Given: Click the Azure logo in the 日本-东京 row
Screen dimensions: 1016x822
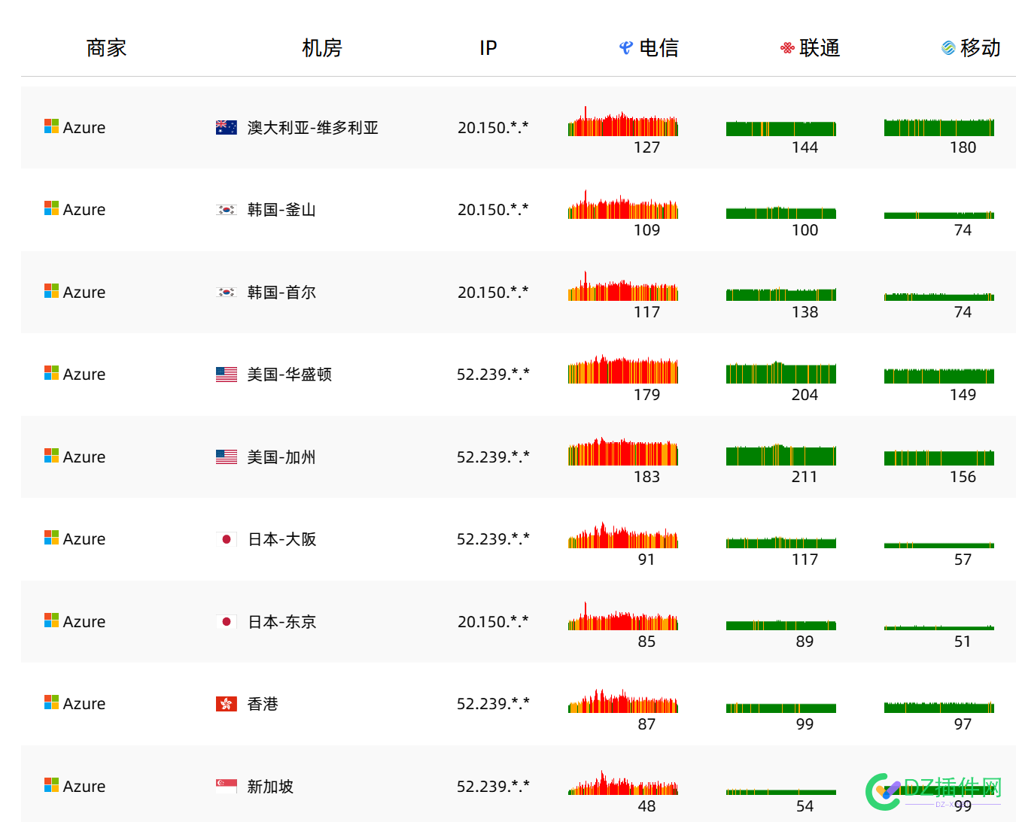Looking at the screenshot, I should 51,620.
